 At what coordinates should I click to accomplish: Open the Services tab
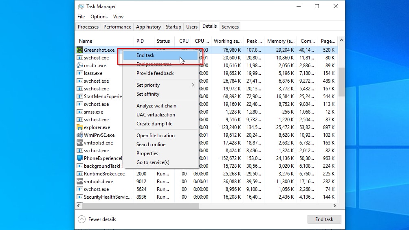point(230,27)
